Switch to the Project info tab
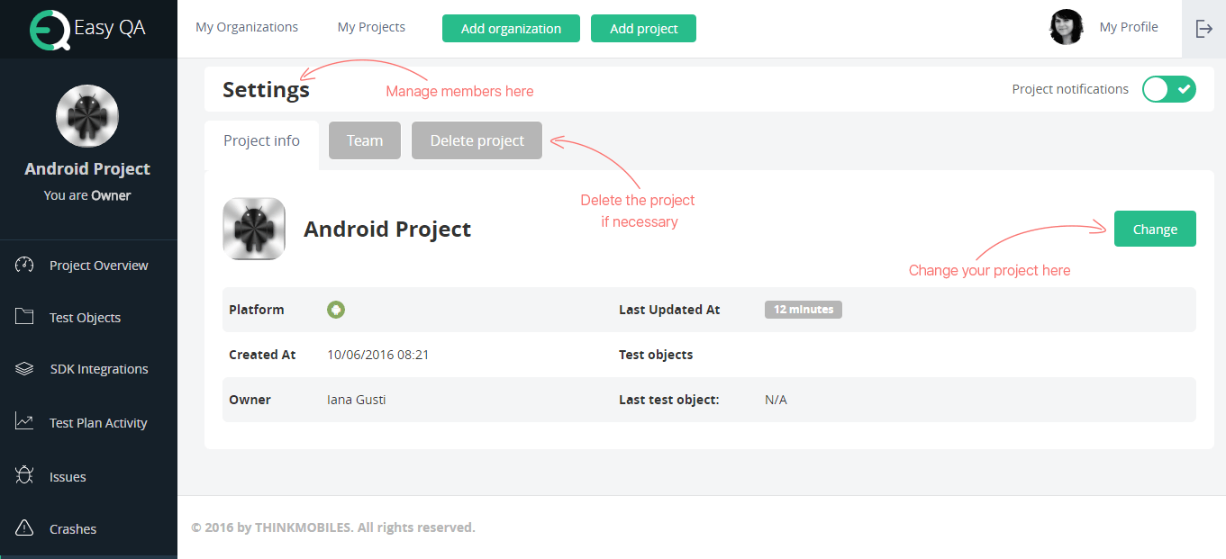 pos(261,141)
